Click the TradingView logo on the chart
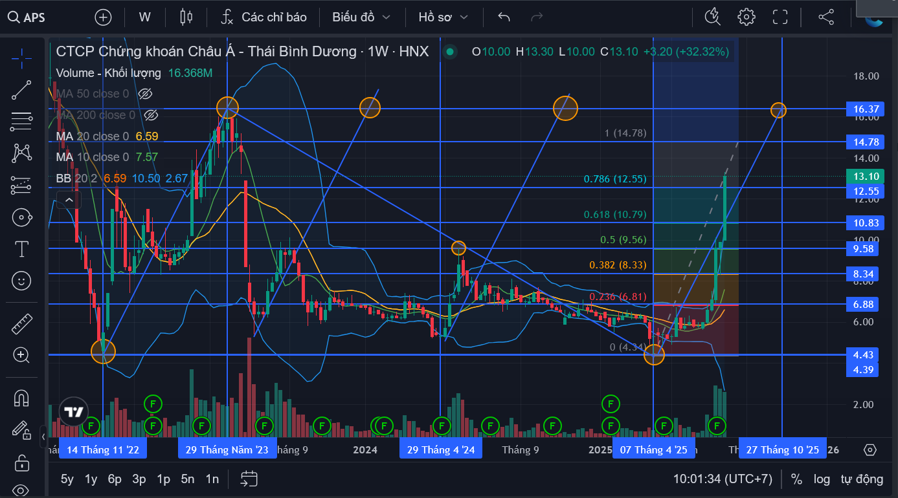 [73, 412]
